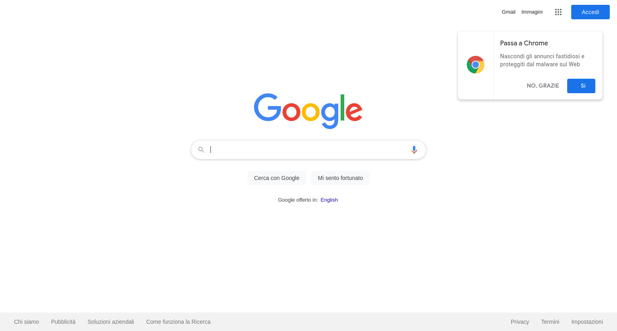The width and height of the screenshot is (617, 331).
Task: Click the Cerca con Google button
Action: [x=277, y=178]
